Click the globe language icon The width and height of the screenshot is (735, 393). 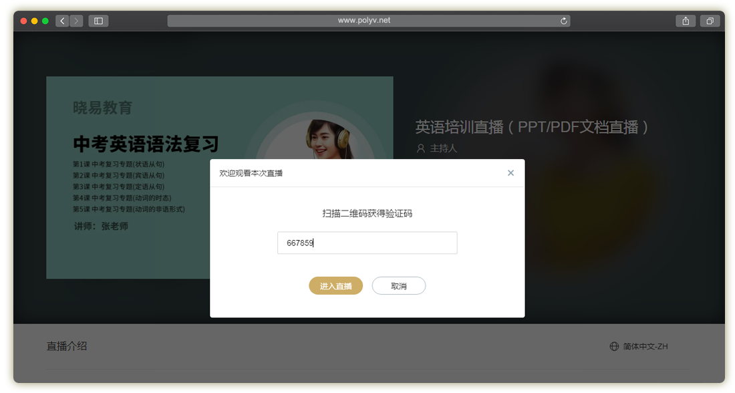click(614, 346)
